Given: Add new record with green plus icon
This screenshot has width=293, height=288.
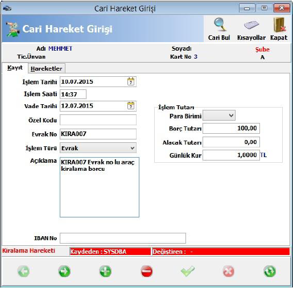Looking at the screenshot, I should click(105, 271).
